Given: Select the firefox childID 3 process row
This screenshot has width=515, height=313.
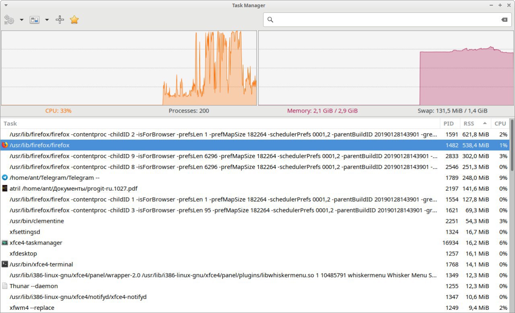Looking at the screenshot, I should coord(255,210).
